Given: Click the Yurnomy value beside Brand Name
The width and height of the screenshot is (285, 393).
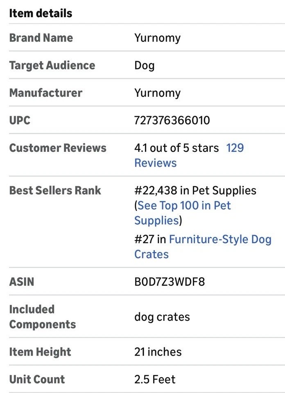Looking at the screenshot, I should [157, 38].
